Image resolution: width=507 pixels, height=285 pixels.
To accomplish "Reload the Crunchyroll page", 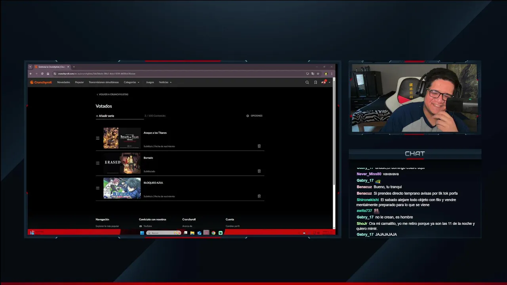I will point(42,74).
